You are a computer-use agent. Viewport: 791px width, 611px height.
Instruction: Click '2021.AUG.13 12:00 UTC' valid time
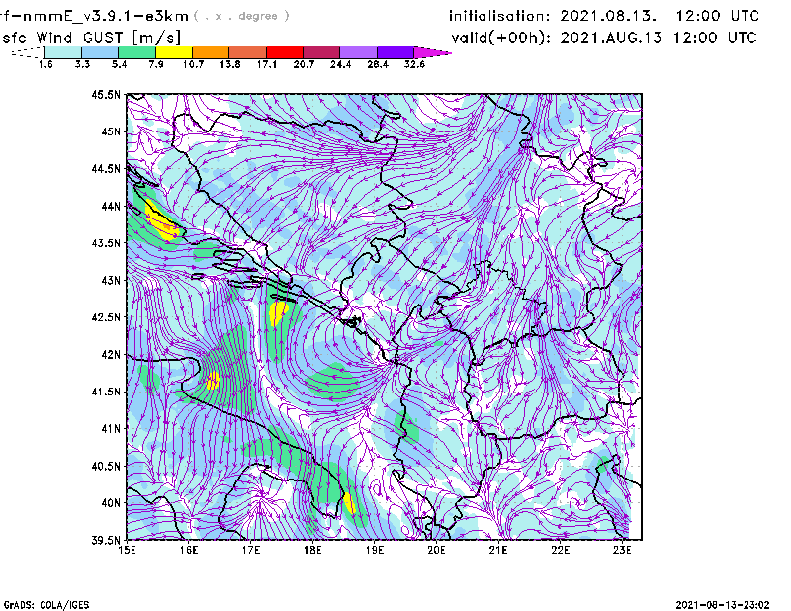tap(659, 38)
